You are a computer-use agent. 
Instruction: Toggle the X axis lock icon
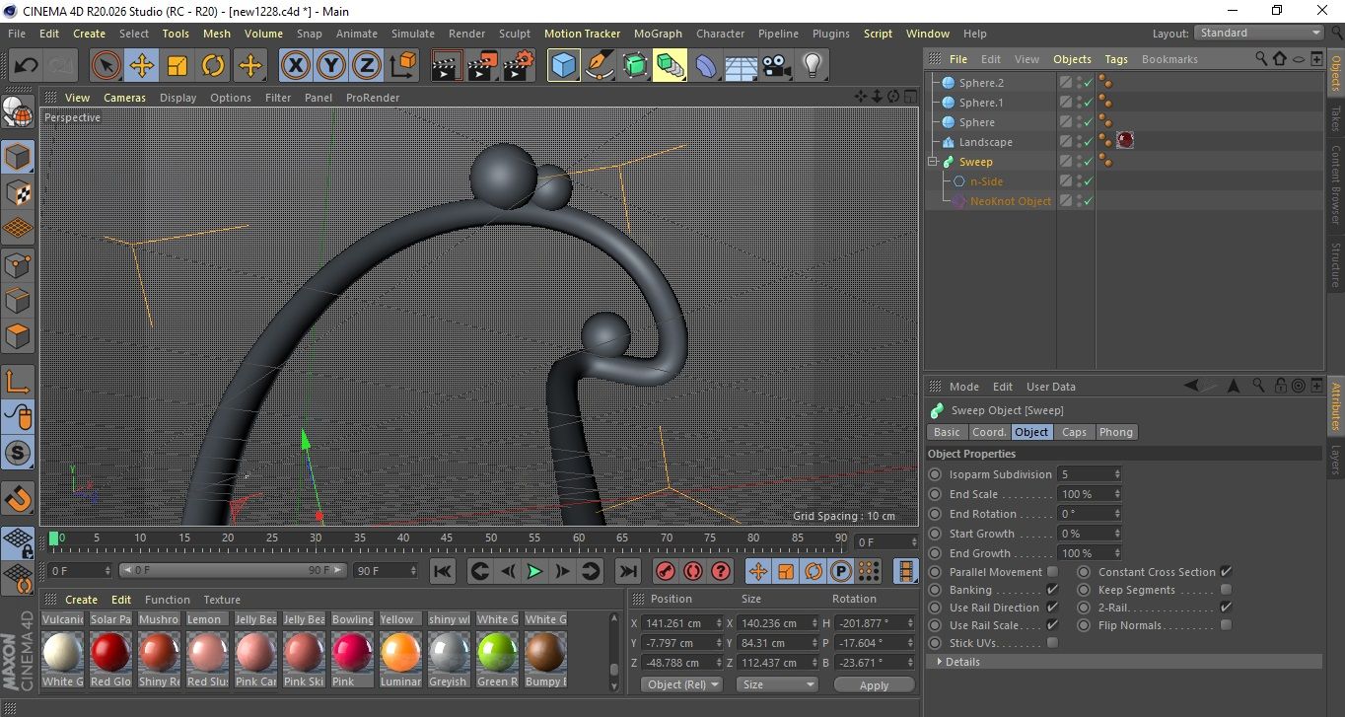[x=295, y=66]
